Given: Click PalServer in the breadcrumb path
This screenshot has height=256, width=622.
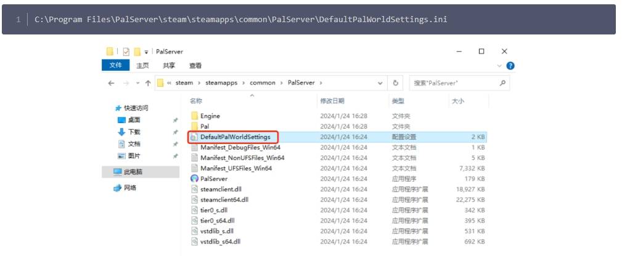Looking at the screenshot, I should (301, 83).
